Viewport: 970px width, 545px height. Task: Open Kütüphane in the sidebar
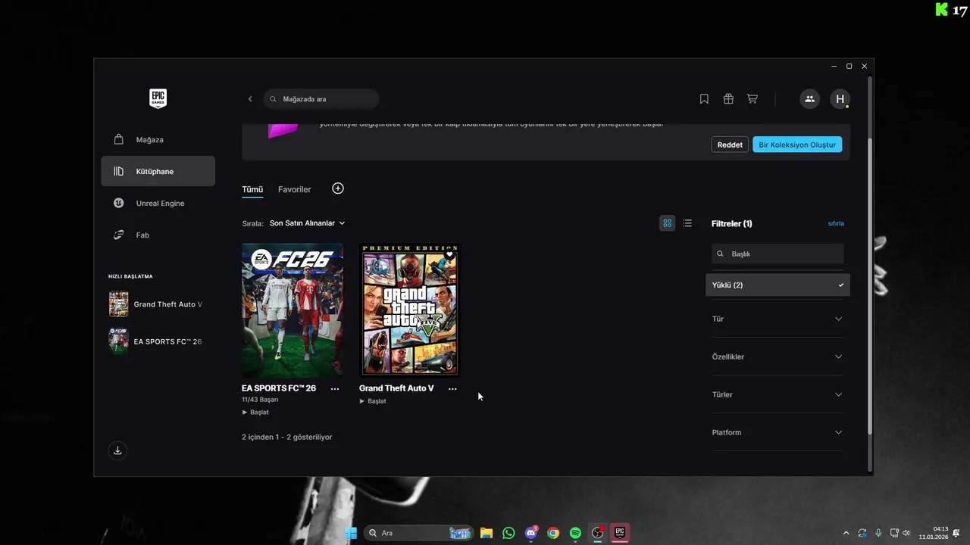click(158, 171)
